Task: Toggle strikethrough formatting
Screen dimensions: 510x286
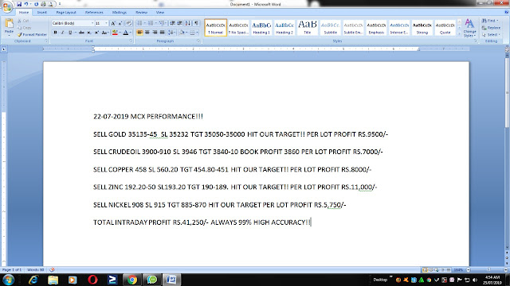Action: click(x=81, y=33)
